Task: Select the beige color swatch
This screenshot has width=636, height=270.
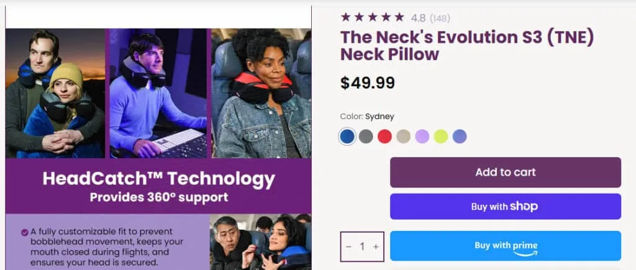Action: pos(403,137)
